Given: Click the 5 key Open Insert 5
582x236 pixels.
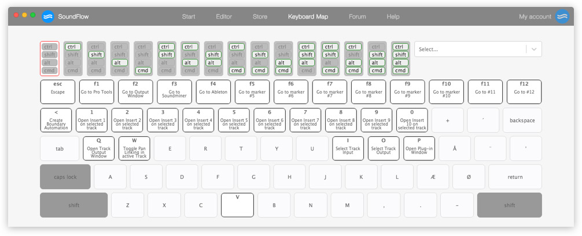Looking at the screenshot, I should click(x=234, y=120).
